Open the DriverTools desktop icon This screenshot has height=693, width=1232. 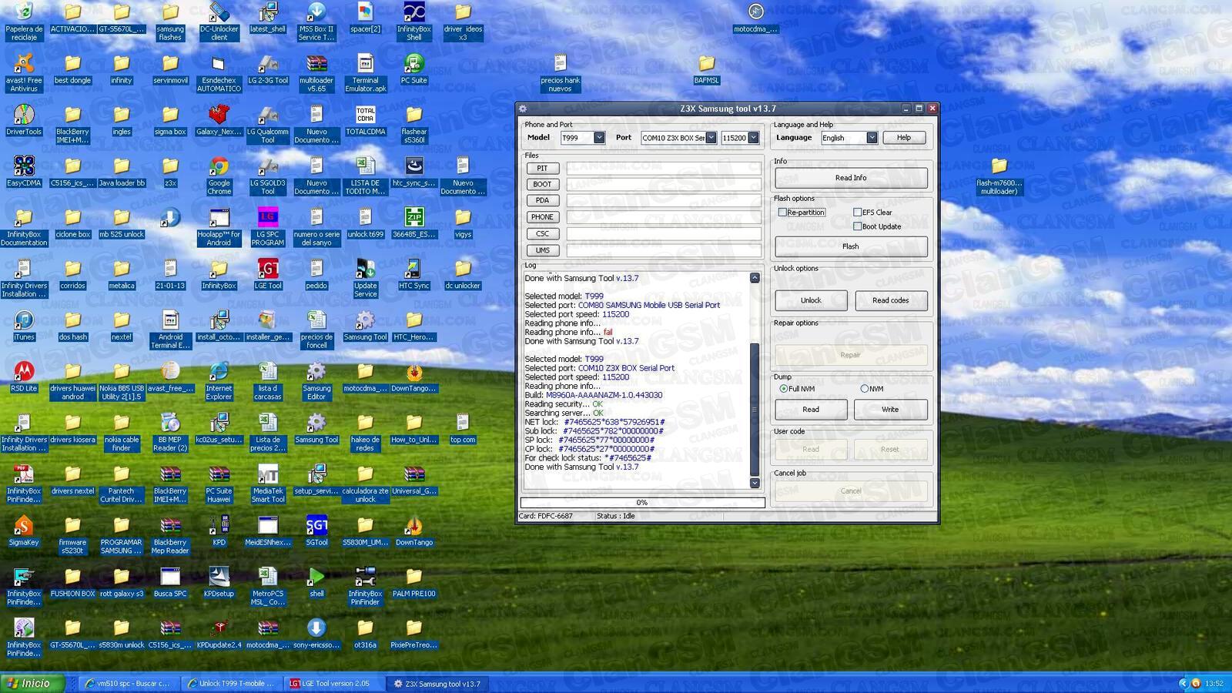pos(24,120)
